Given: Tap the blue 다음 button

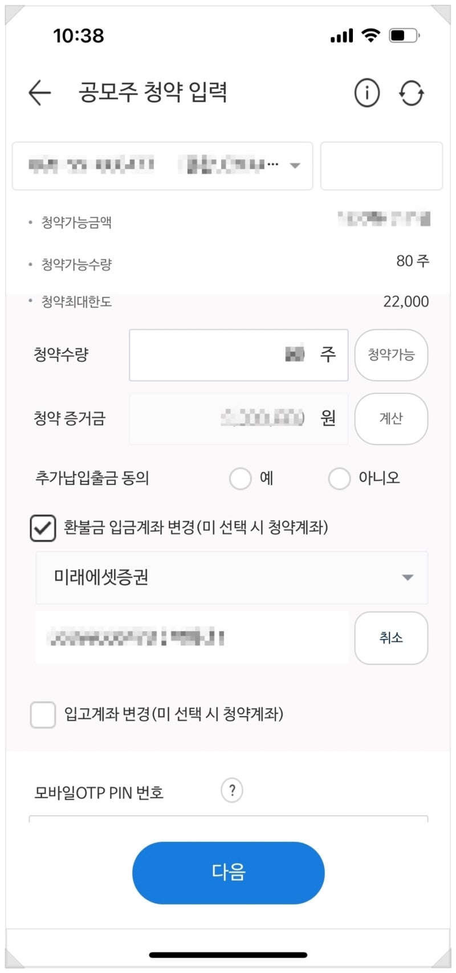Looking at the screenshot, I should [229, 873].
